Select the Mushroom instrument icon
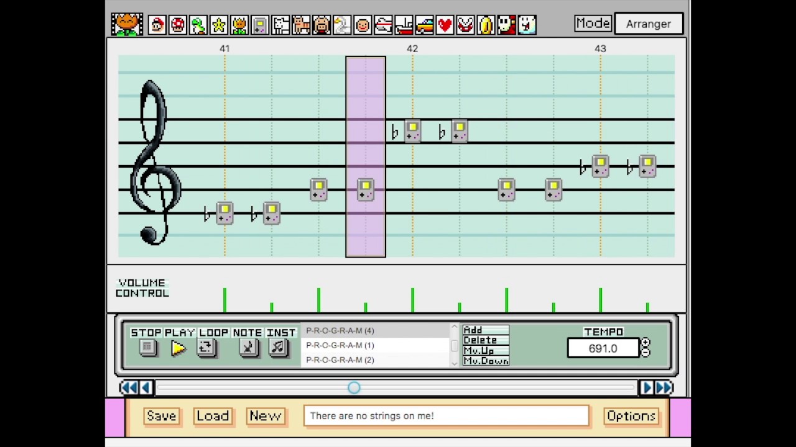796x447 pixels. coord(178,25)
